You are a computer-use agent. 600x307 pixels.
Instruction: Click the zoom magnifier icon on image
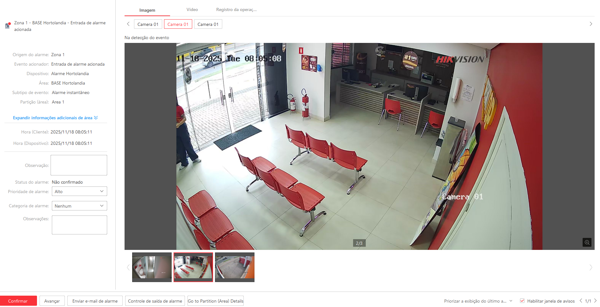[x=587, y=242]
